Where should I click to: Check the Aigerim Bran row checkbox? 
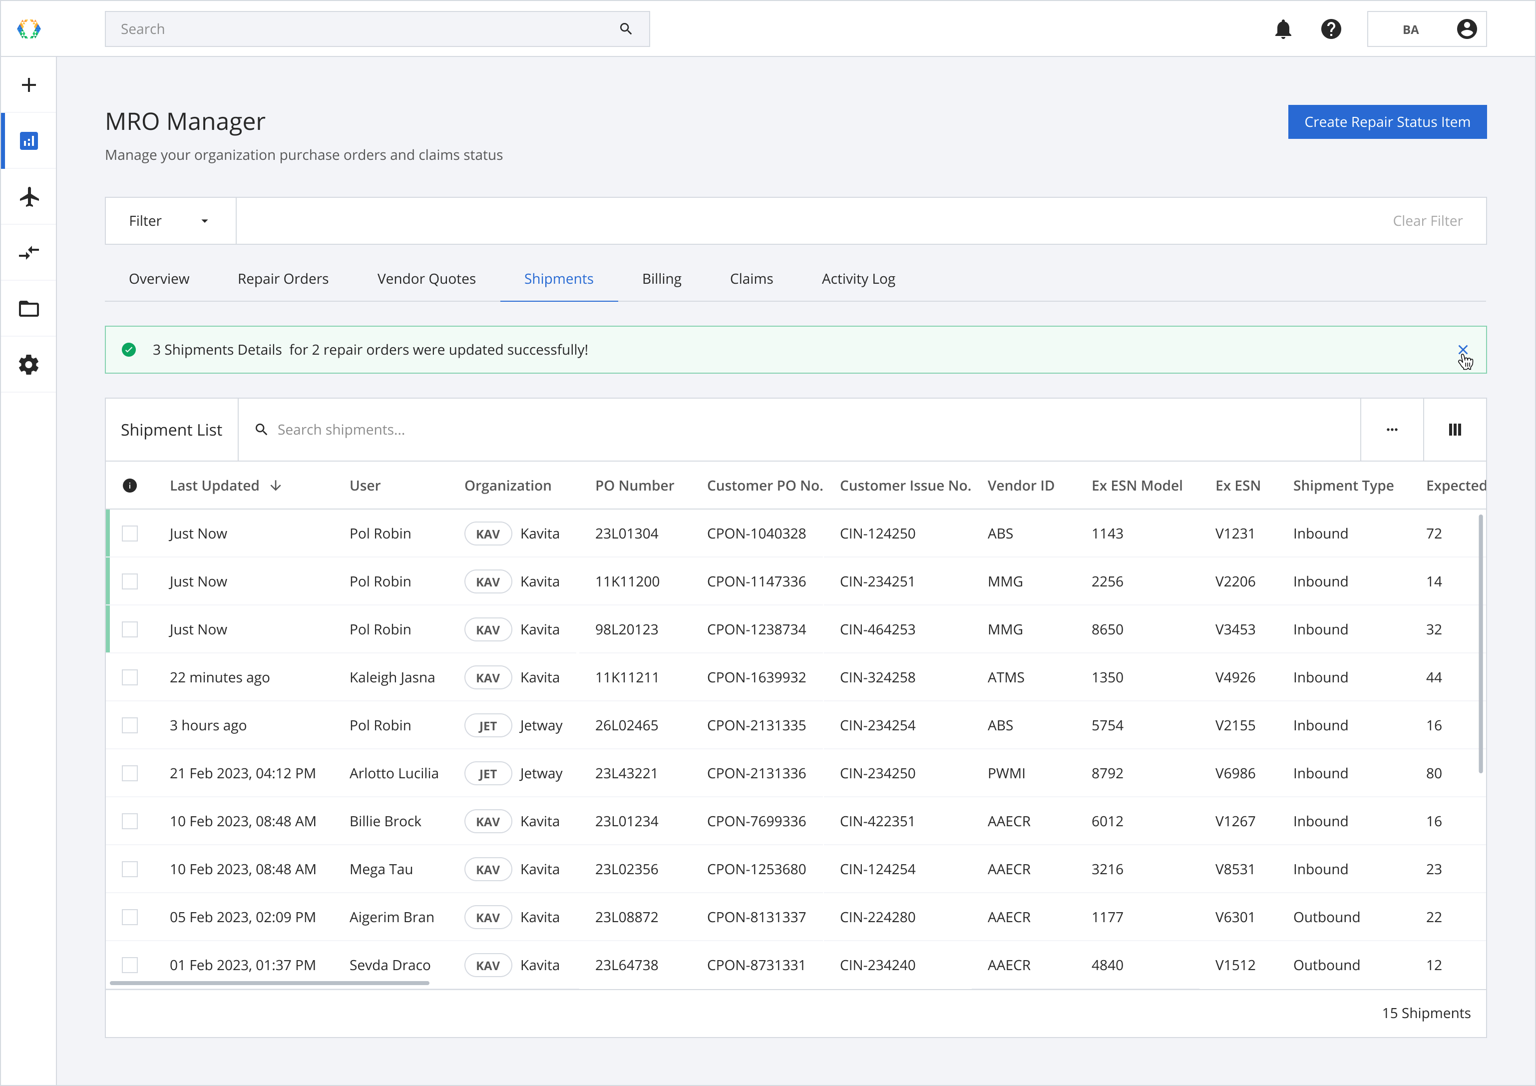coord(130,917)
